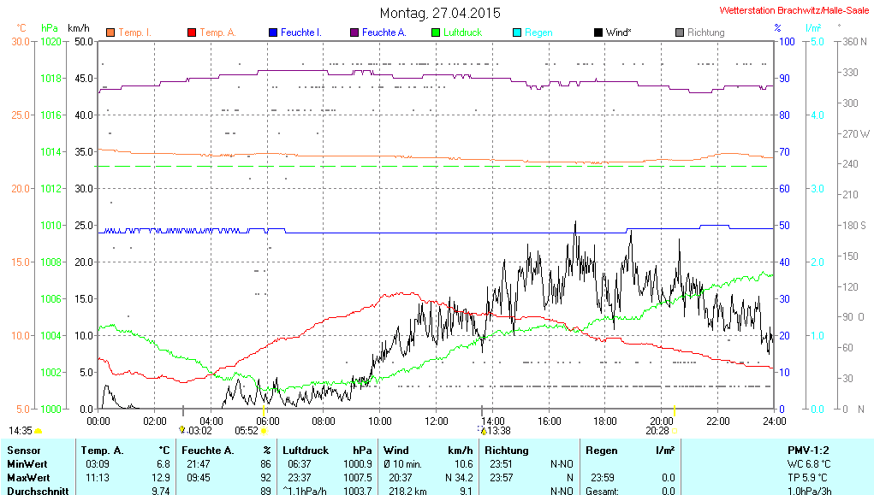
Task: Click the Wetterstation Brachwitz/Halle-Saale label
Action: click(794, 11)
